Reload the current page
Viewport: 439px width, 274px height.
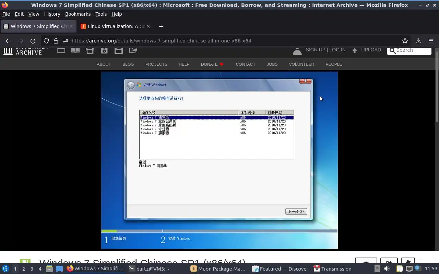click(x=33, y=41)
